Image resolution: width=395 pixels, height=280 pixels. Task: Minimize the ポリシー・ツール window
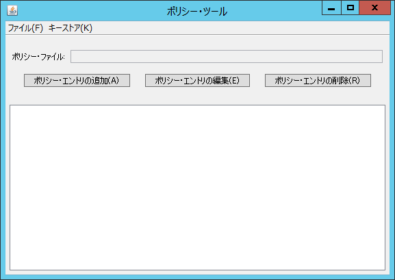coord(331,8)
